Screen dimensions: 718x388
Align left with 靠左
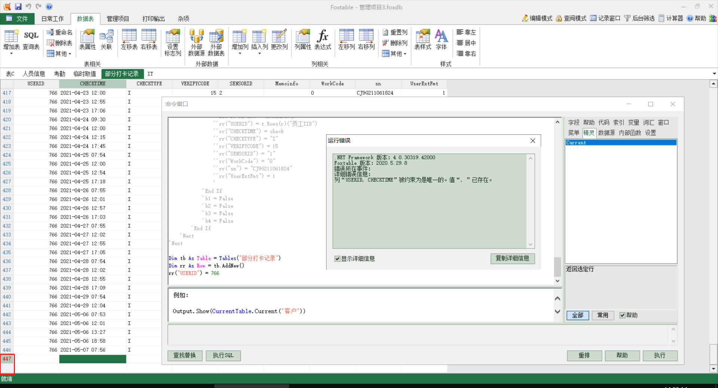(x=466, y=32)
